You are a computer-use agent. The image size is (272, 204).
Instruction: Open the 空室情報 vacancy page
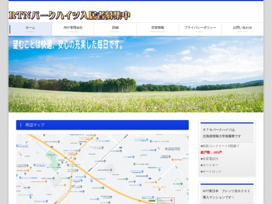click(158, 29)
